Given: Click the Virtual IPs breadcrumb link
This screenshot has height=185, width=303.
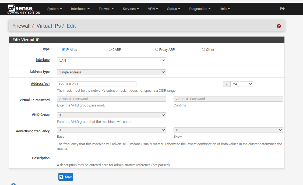Looking at the screenshot, I should (48, 26).
